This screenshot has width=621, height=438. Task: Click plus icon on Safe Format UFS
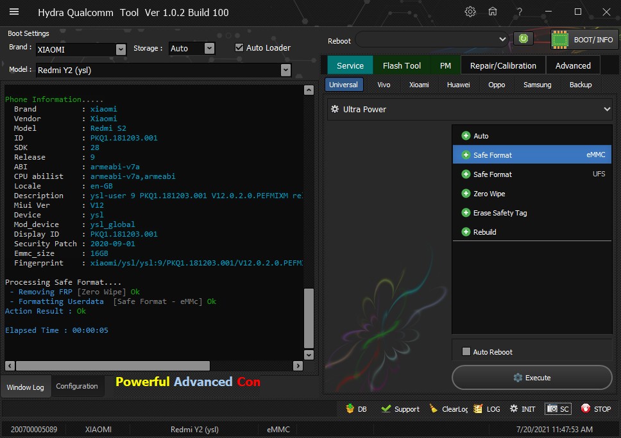point(466,174)
